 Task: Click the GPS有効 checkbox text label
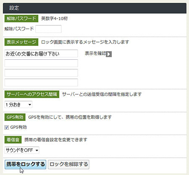point(18,127)
